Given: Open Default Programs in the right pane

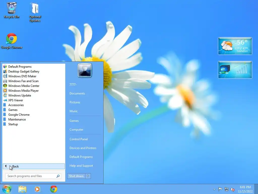Looking at the screenshot, I should (81, 157).
